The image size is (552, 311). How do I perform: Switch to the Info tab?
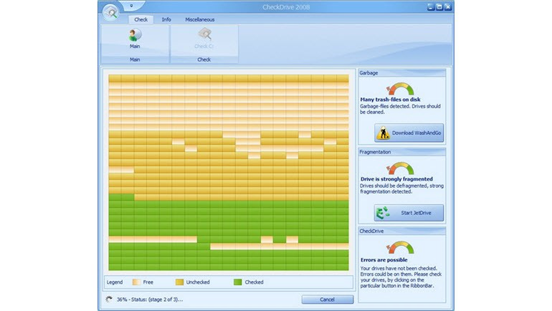coord(167,19)
